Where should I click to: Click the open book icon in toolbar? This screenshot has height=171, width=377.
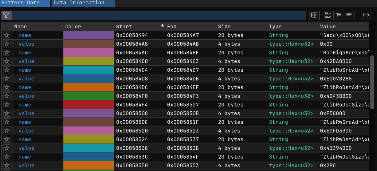[x=314, y=15]
